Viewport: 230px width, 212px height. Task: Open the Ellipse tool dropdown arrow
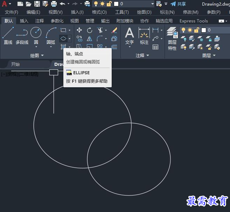click(70, 39)
